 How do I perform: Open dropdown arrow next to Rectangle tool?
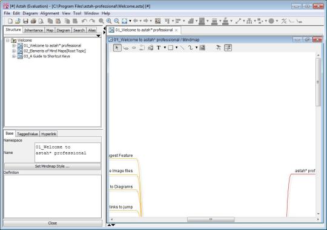pos(176,48)
